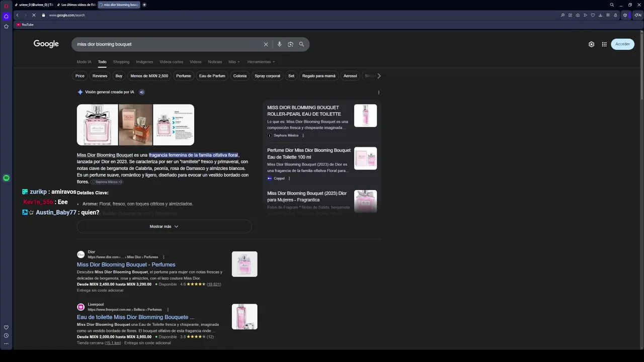Open the profile account icon in toolbar
The image size is (644, 362).
[615, 15]
